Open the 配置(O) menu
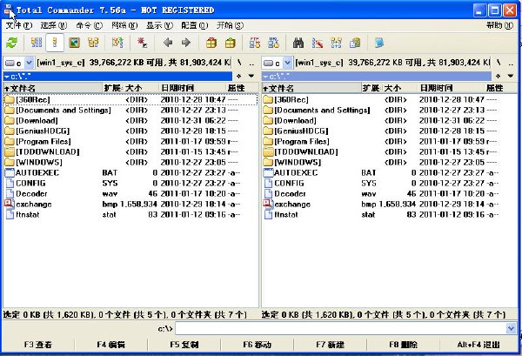 click(194, 25)
